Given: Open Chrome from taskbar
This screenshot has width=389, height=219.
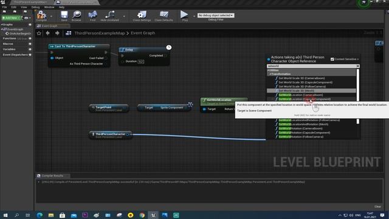Looking at the screenshot, I should 142,215.
